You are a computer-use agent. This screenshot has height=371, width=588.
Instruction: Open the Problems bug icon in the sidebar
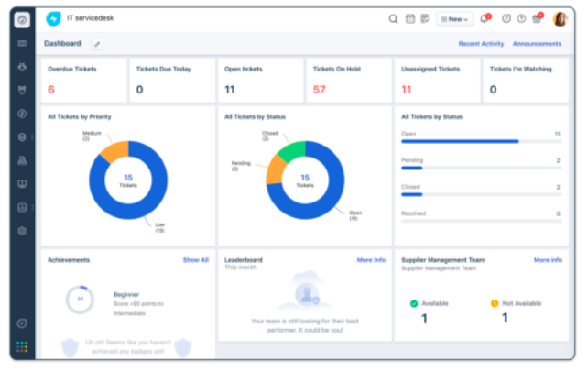[x=22, y=67]
